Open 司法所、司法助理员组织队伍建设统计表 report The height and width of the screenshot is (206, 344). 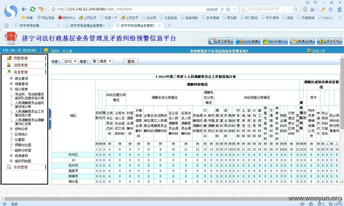coord(30,96)
